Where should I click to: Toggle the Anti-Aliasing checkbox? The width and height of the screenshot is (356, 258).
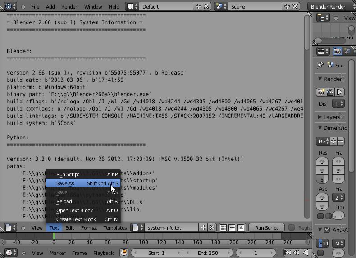(x=327, y=230)
